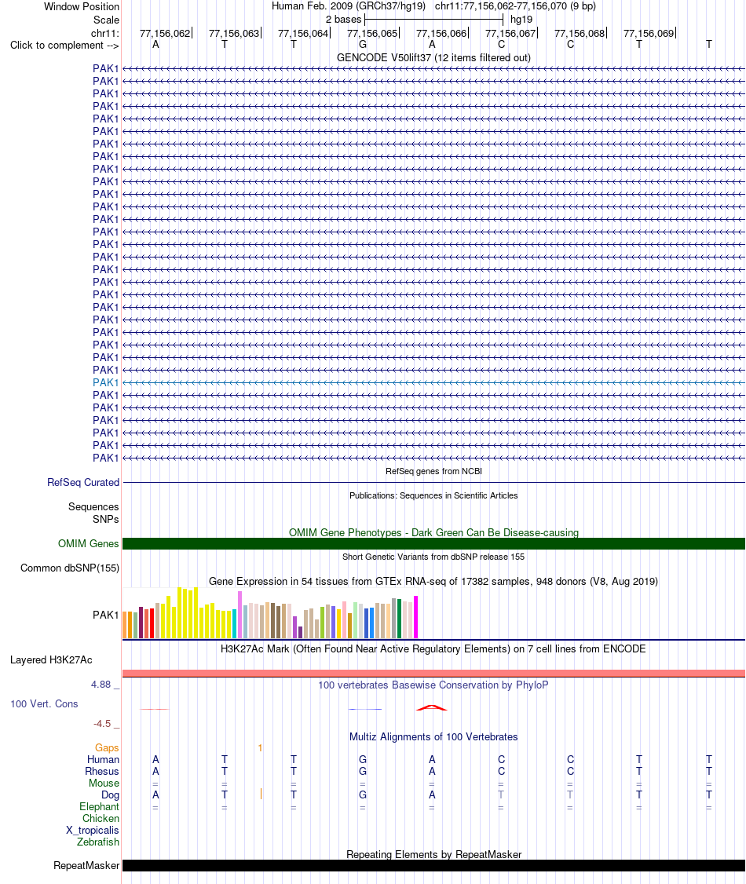Click the "Human Feb. 2009 (GRCh37/hg19)" heading

(349, 6)
